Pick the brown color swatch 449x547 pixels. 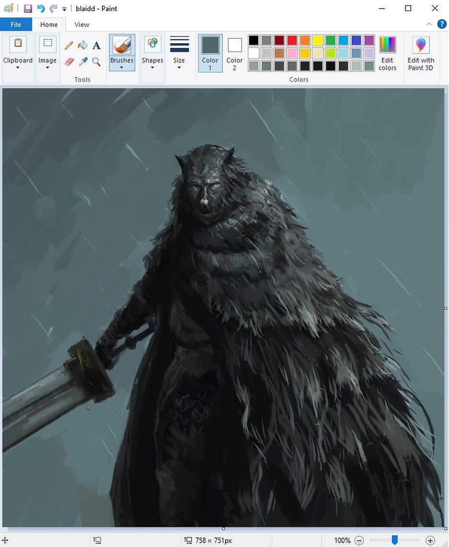(x=279, y=53)
